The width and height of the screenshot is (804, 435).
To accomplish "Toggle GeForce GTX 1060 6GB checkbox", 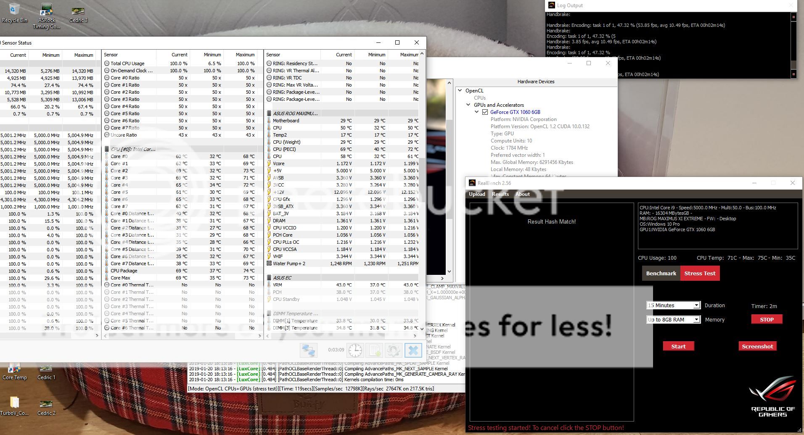I will (485, 112).
